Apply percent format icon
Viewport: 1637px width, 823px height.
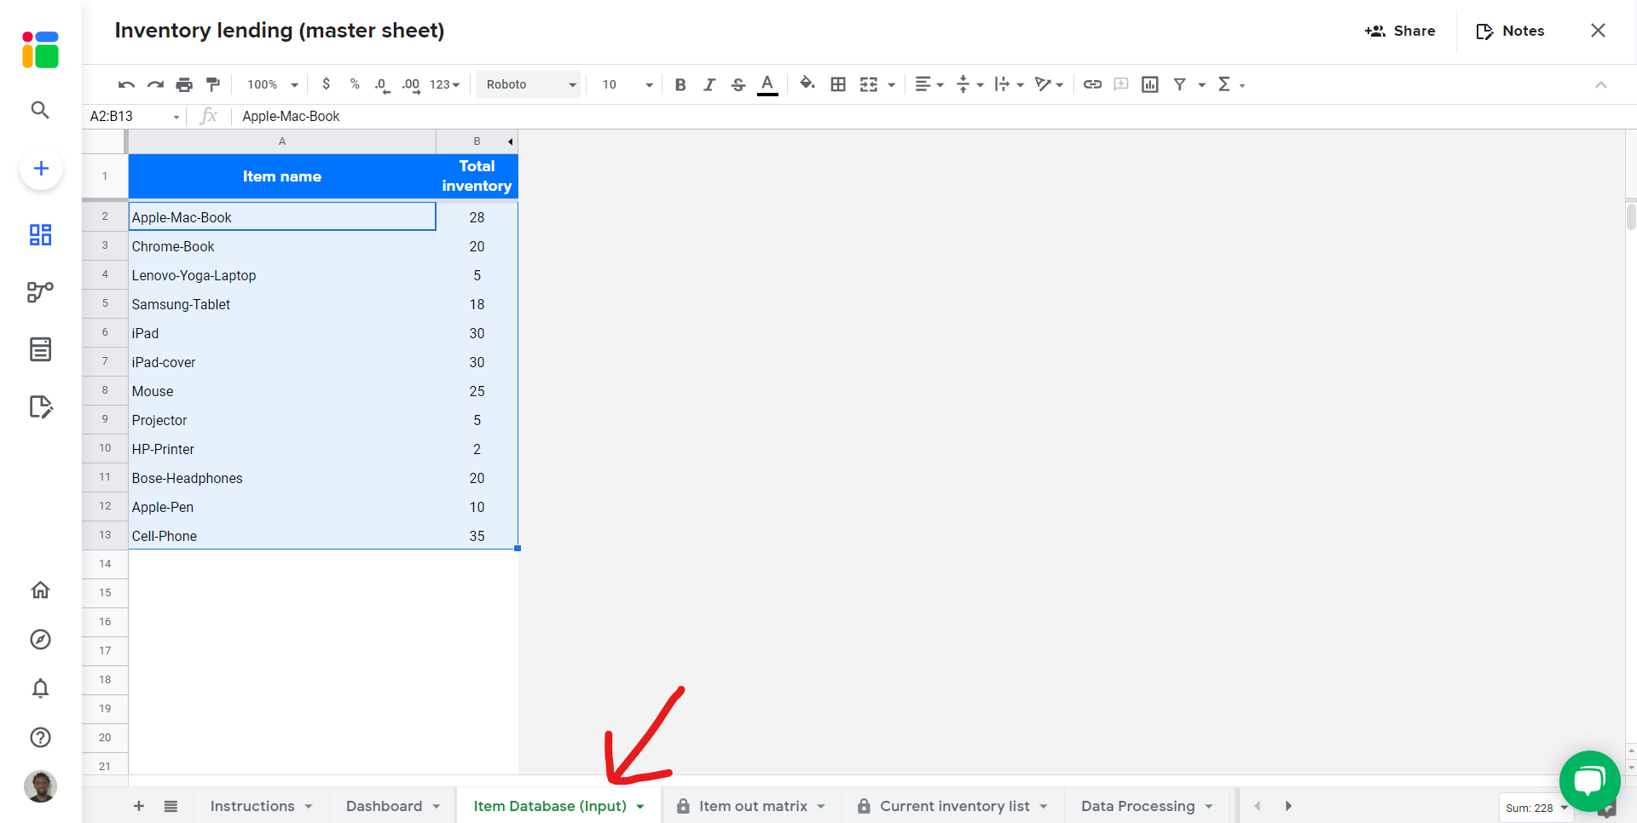tap(355, 84)
